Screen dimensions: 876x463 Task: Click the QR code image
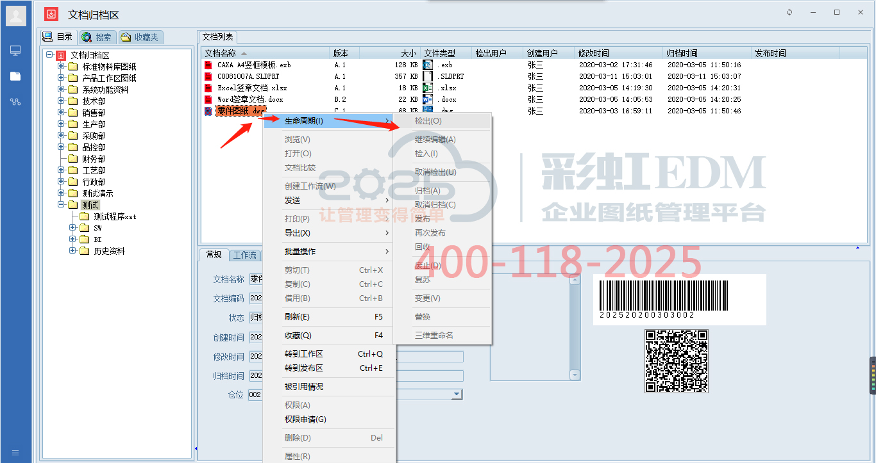(x=677, y=361)
